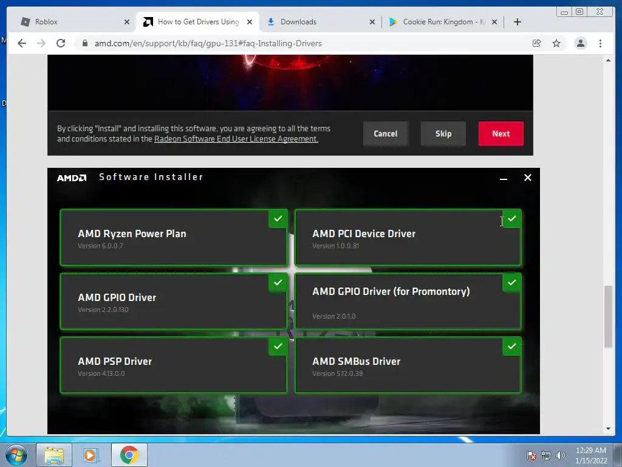Click the Version 1.0.0.81 text
This screenshot has width=622, height=467.
point(335,246)
